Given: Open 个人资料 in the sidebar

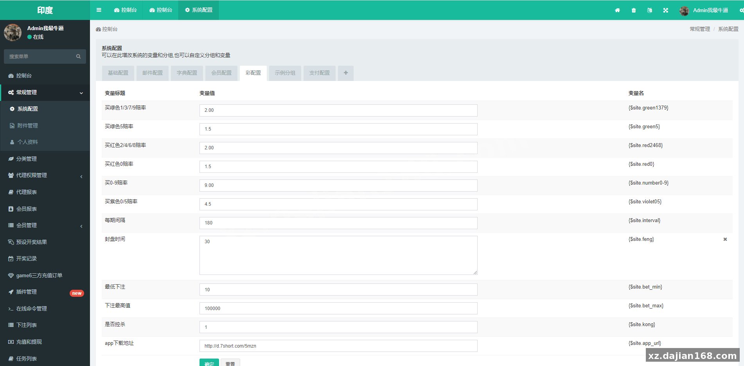Looking at the screenshot, I should 45,142.
